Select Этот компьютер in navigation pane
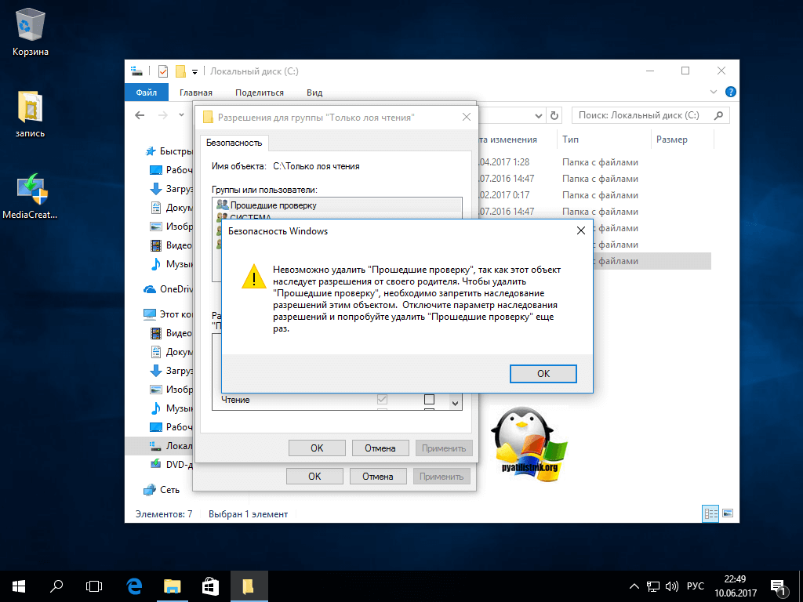 [x=168, y=314]
